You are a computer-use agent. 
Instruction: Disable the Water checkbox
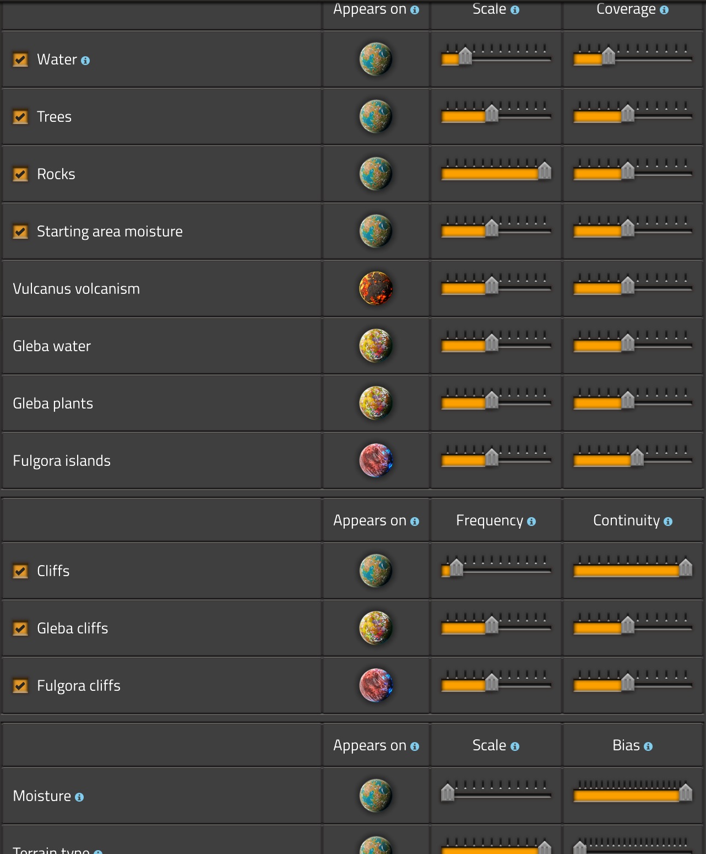coord(20,60)
